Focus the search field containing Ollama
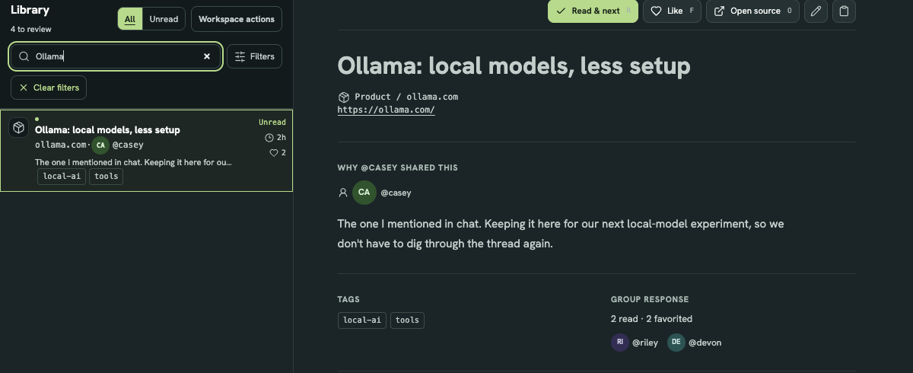The height and width of the screenshot is (373, 913). (x=116, y=56)
